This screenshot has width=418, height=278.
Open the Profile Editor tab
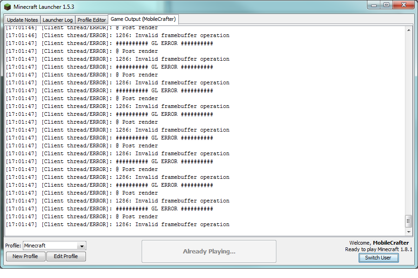[91, 20]
